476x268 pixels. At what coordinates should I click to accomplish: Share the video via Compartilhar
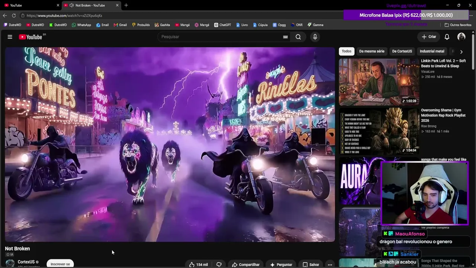click(x=245, y=265)
